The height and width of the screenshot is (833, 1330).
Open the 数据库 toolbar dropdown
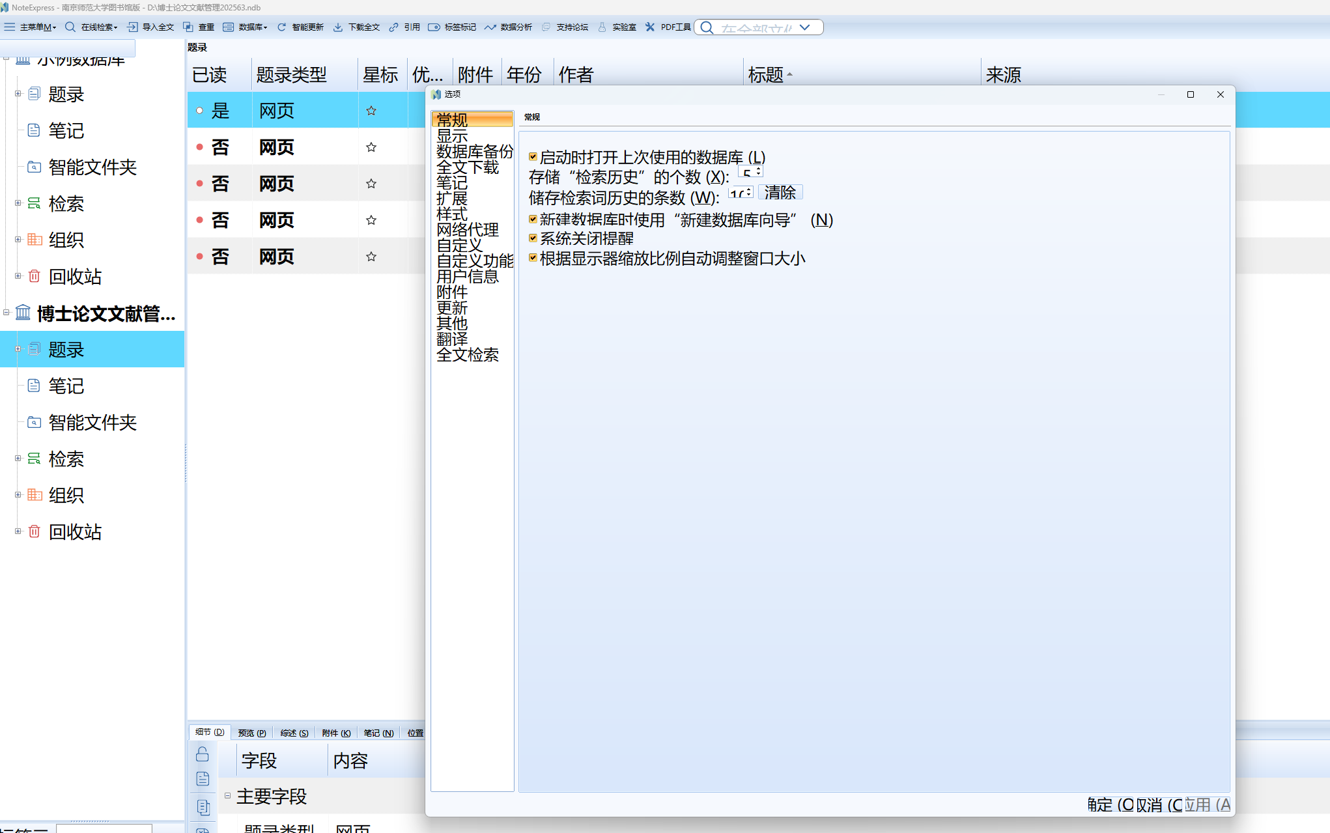click(246, 27)
